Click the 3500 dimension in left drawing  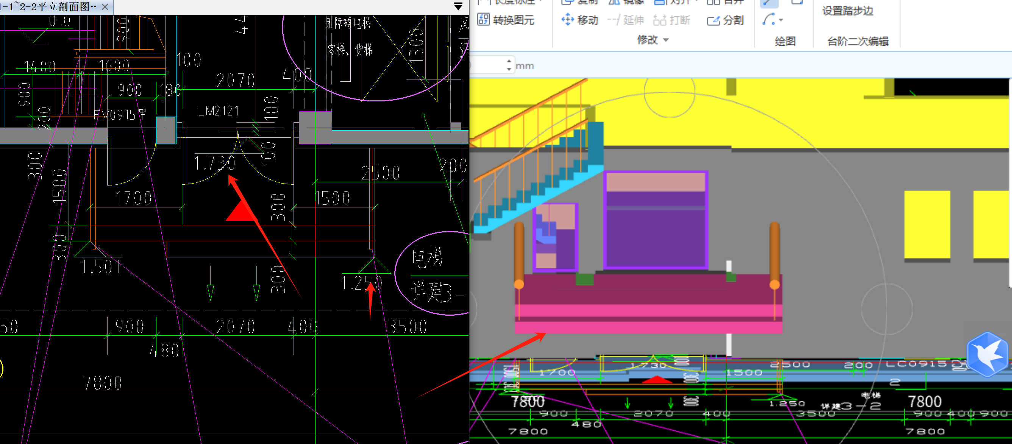[x=408, y=327]
